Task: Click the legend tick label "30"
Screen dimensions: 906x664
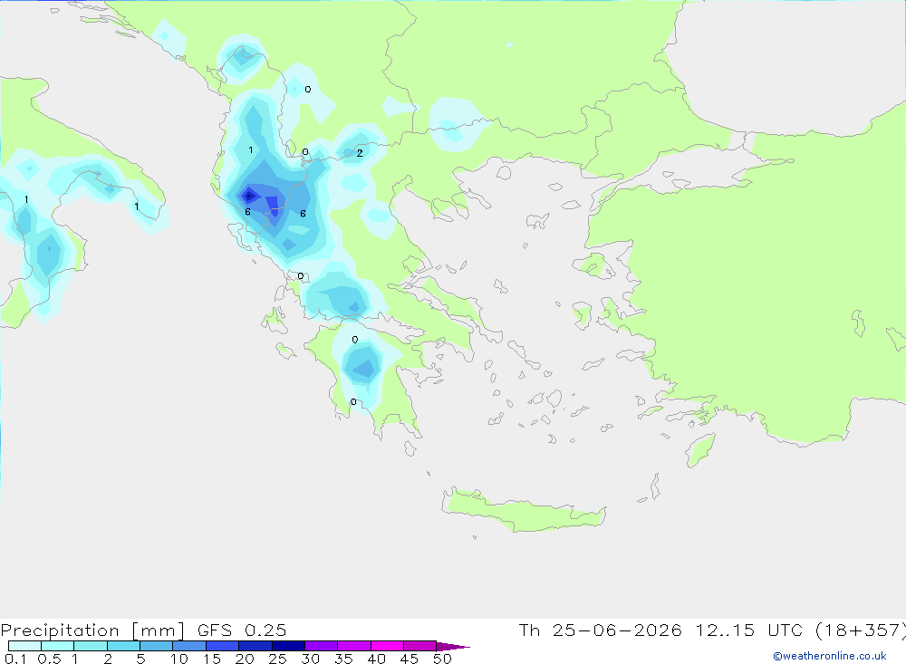Action: pos(311,659)
